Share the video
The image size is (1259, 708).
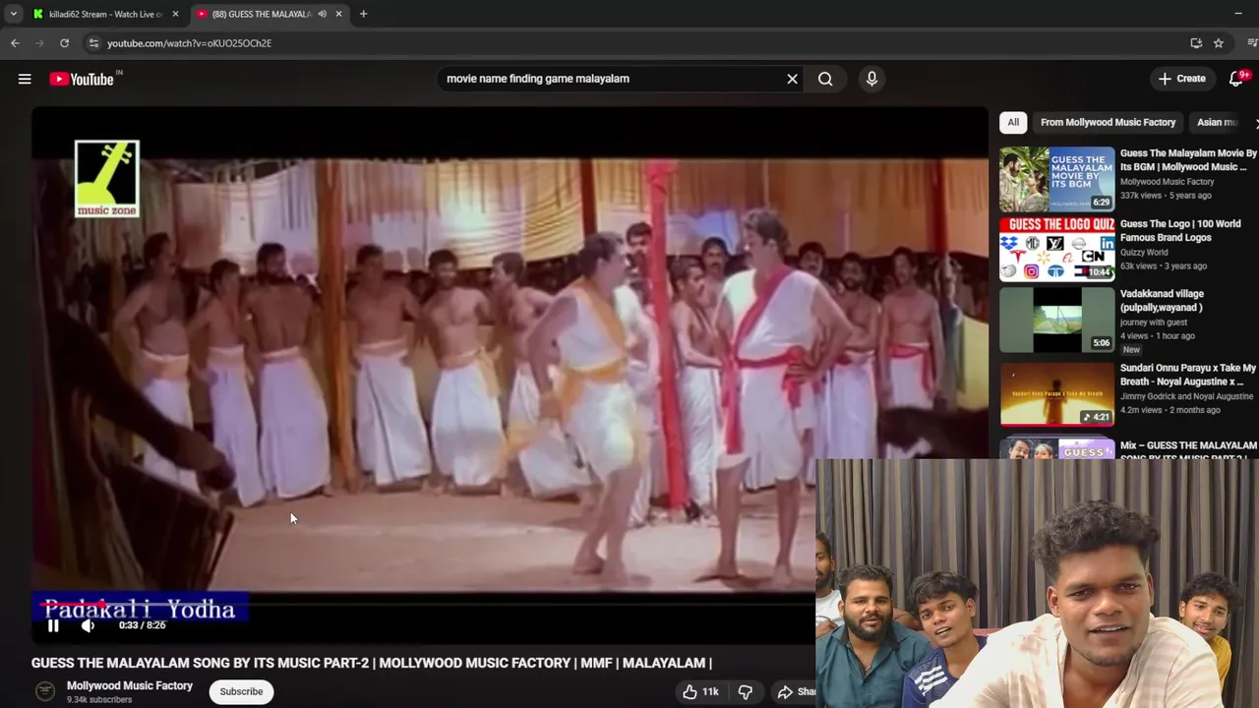[x=797, y=692]
